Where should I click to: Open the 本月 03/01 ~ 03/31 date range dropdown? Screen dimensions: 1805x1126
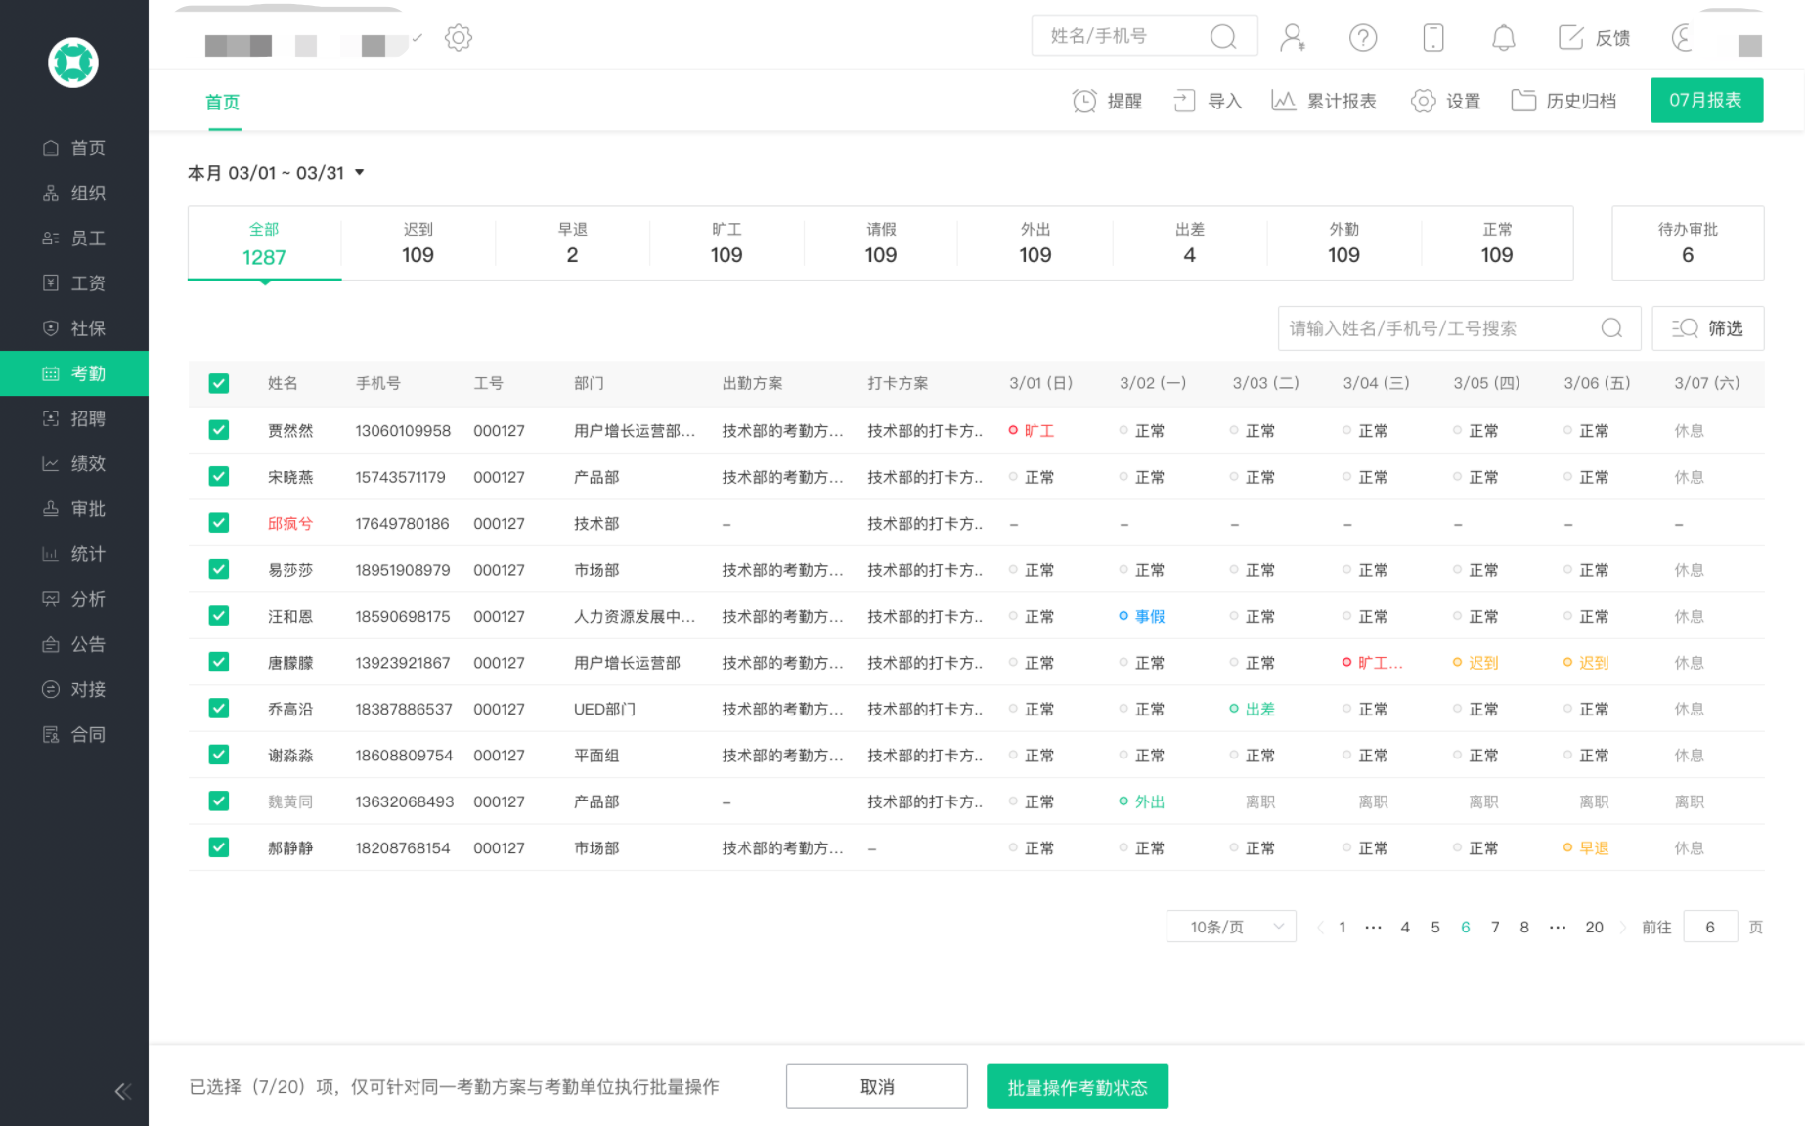click(277, 173)
